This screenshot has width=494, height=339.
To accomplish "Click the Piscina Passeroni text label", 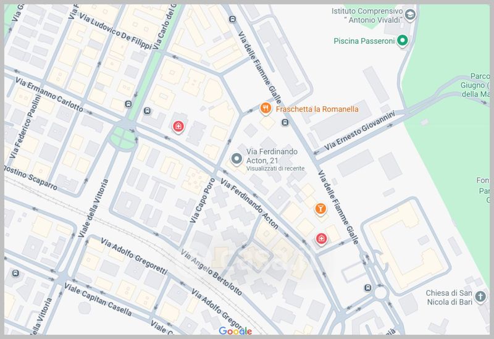I will coord(364,41).
